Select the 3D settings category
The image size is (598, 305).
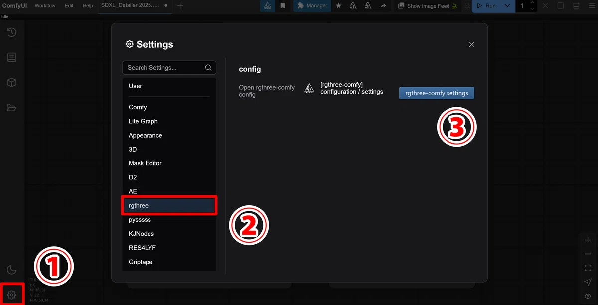click(169, 149)
